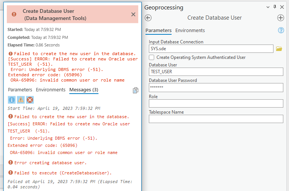Open the tool help question mark icon
Image resolution: width=289 pixels, height=191 pixels.
pos(281,31)
